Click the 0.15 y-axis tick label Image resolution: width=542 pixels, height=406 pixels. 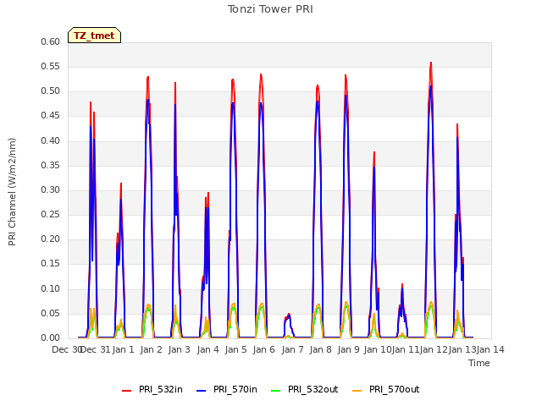[51, 264]
